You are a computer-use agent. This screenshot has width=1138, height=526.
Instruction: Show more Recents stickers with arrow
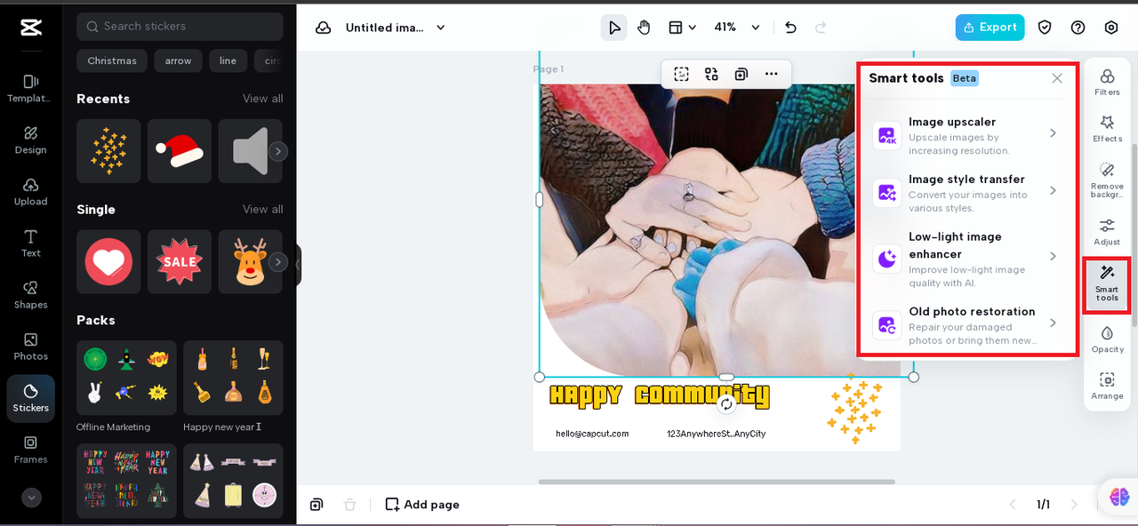(278, 151)
